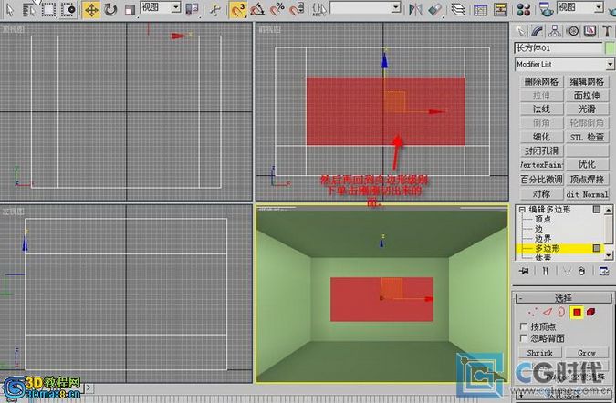Viewport: 616px width, 403px height.
Task: Click the object name field 长方体01
Action: [558, 48]
